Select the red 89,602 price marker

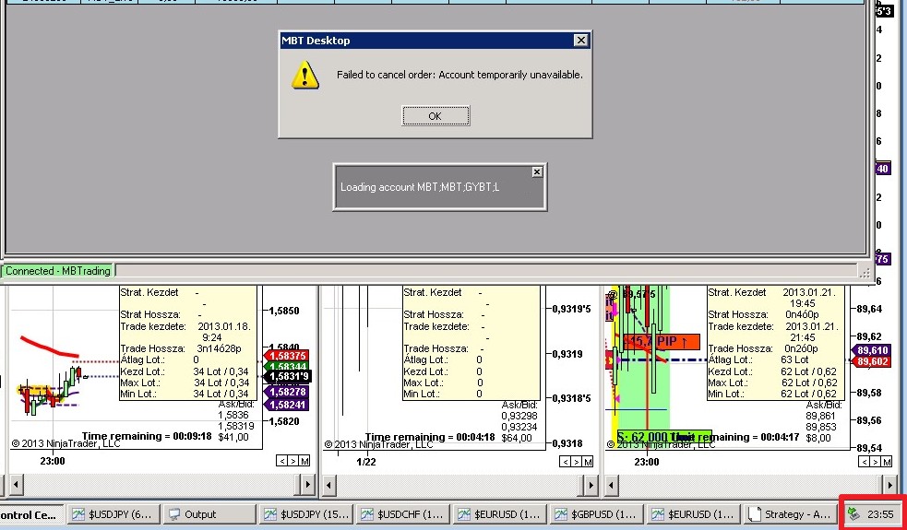click(x=871, y=361)
